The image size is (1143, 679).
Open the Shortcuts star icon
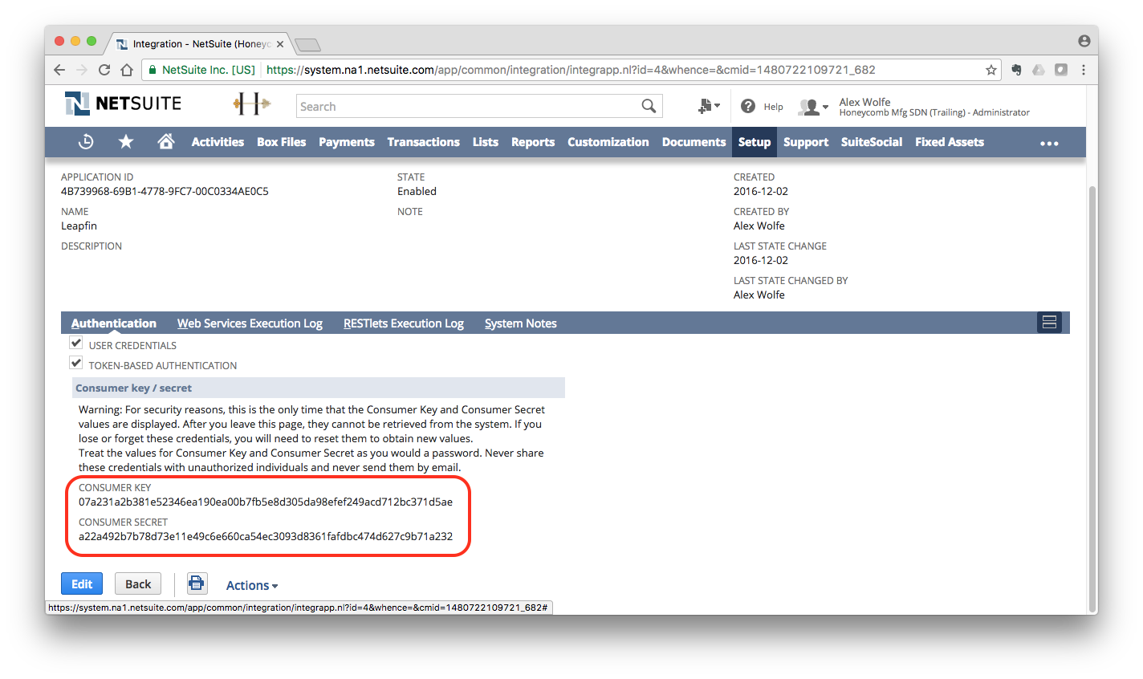tap(126, 142)
